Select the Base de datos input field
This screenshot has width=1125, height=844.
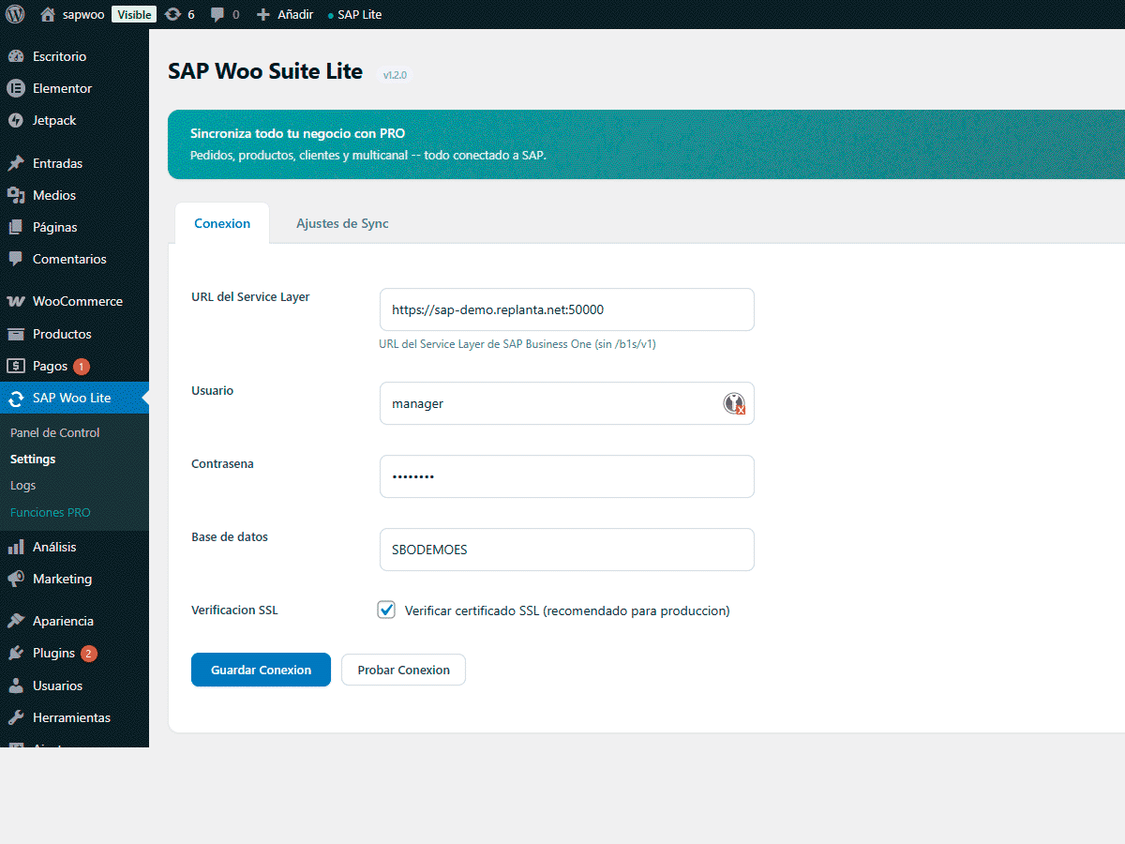pyautogui.click(x=566, y=549)
